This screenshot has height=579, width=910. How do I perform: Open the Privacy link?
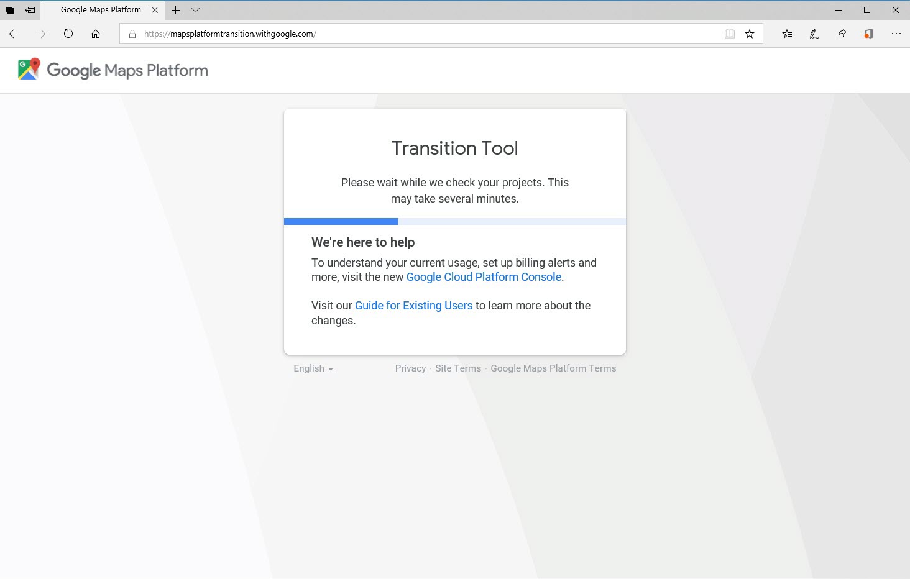click(x=410, y=368)
